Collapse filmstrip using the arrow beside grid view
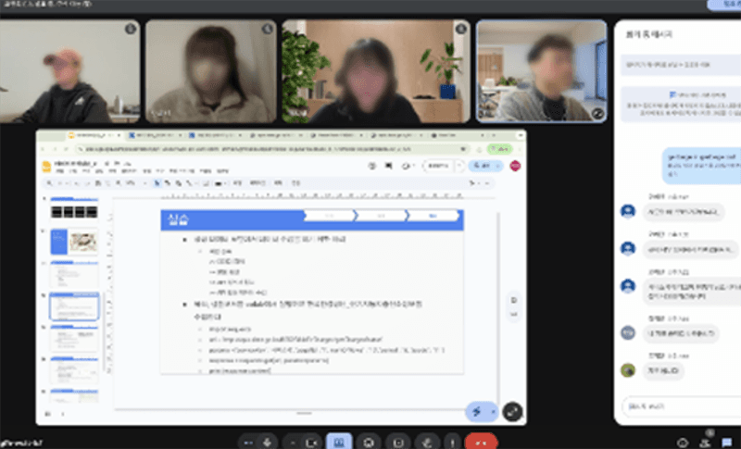 (x=63, y=414)
